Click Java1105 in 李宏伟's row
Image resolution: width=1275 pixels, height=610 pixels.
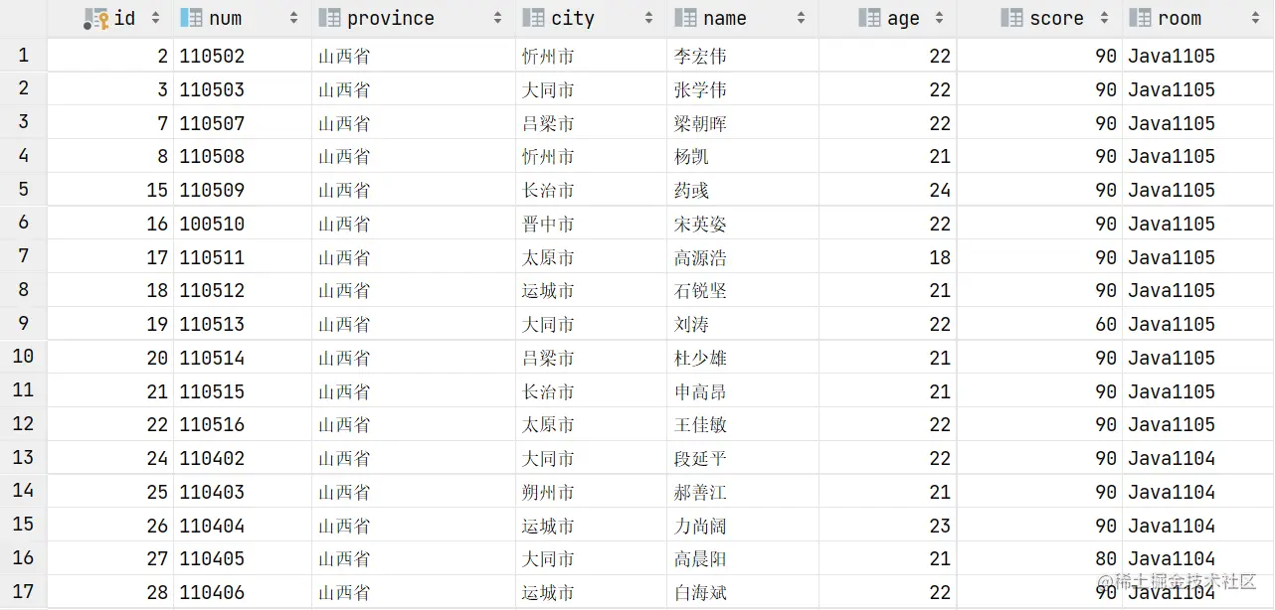pyautogui.click(x=1172, y=57)
